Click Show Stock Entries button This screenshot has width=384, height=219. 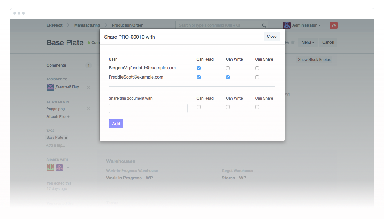[x=314, y=60]
